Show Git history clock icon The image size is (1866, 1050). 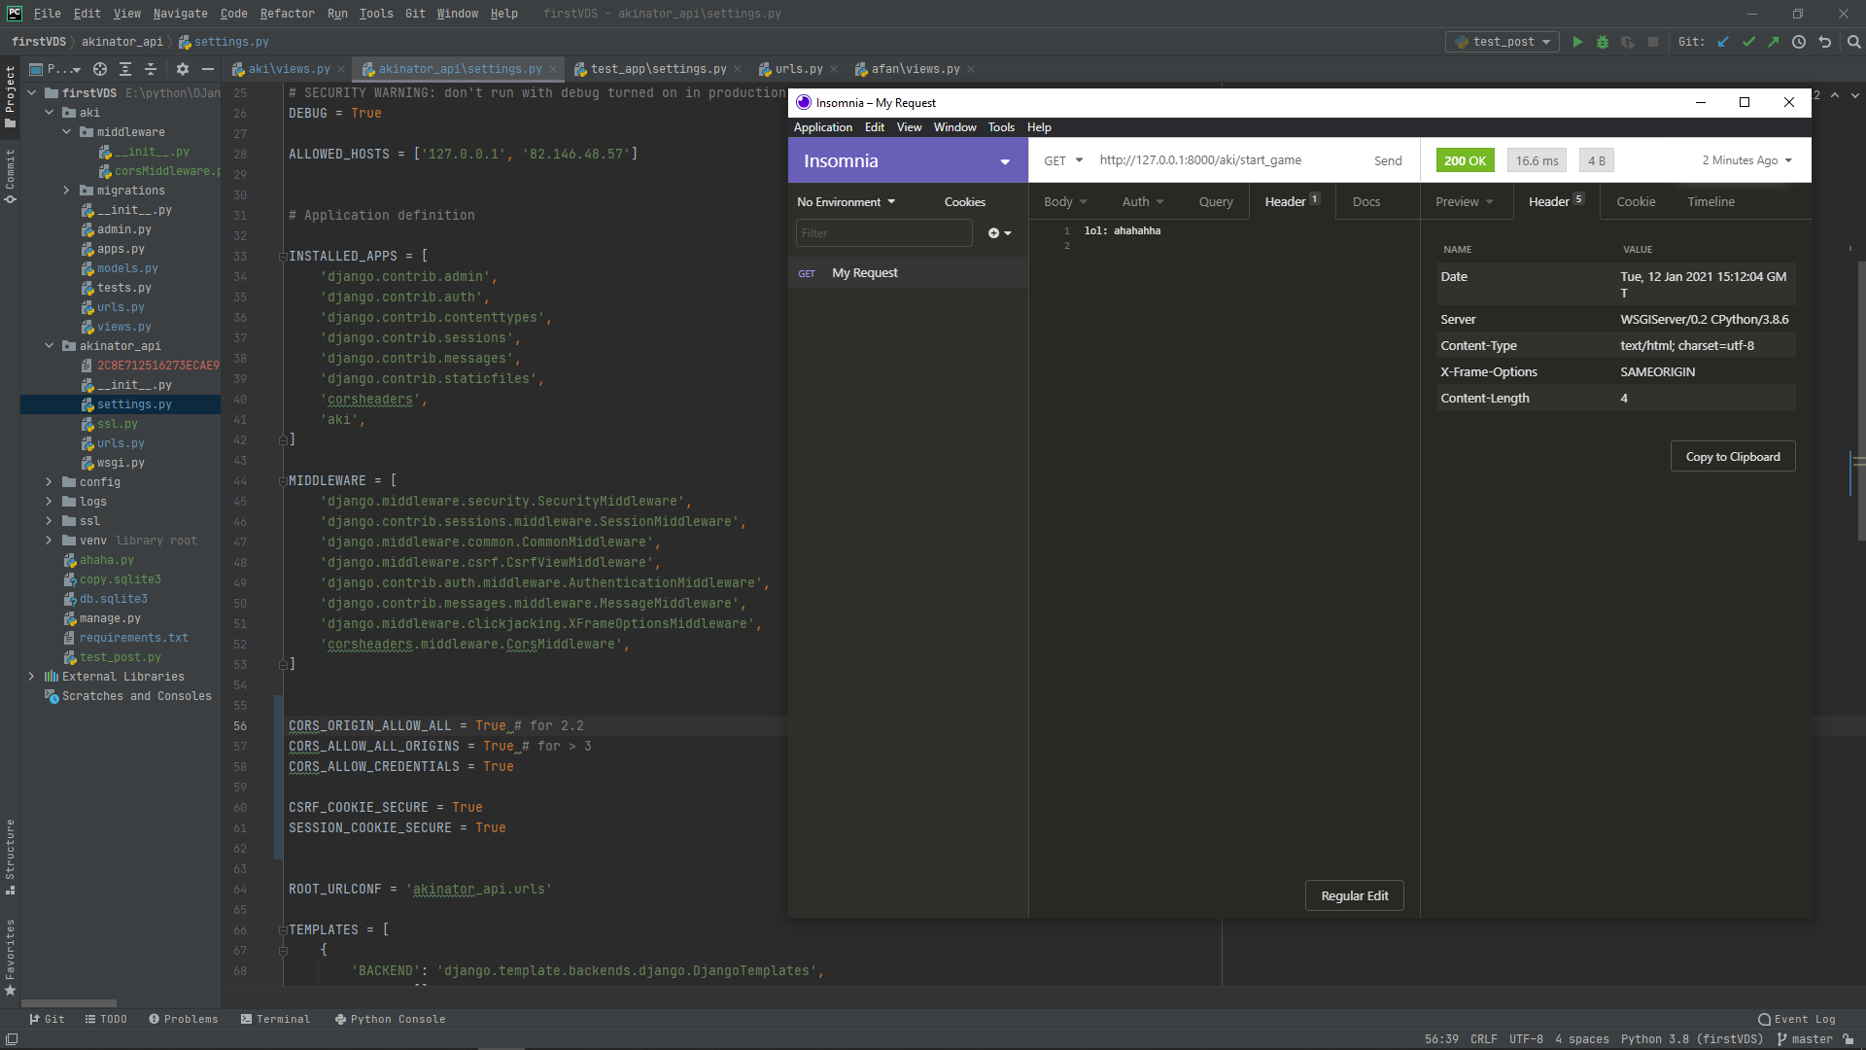click(x=1799, y=42)
